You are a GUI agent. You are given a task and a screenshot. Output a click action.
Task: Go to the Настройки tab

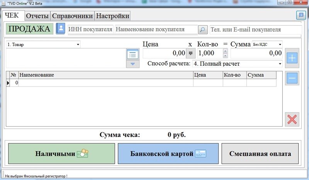112,16
